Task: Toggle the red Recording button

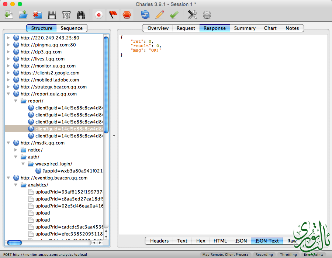Action: click(98, 15)
